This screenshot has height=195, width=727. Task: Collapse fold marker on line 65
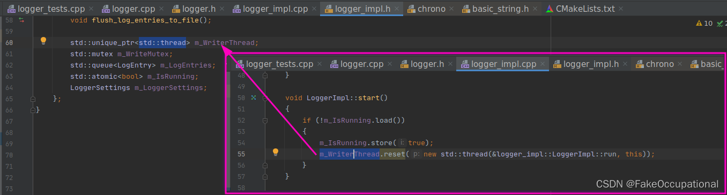pos(32,99)
